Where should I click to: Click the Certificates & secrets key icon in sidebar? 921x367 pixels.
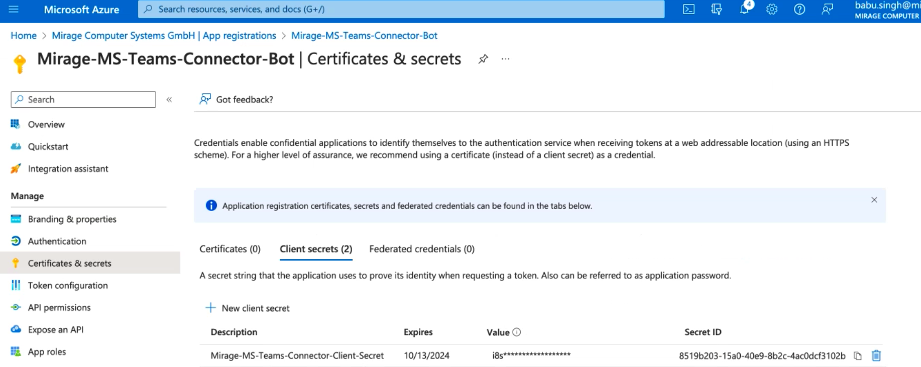(x=16, y=263)
